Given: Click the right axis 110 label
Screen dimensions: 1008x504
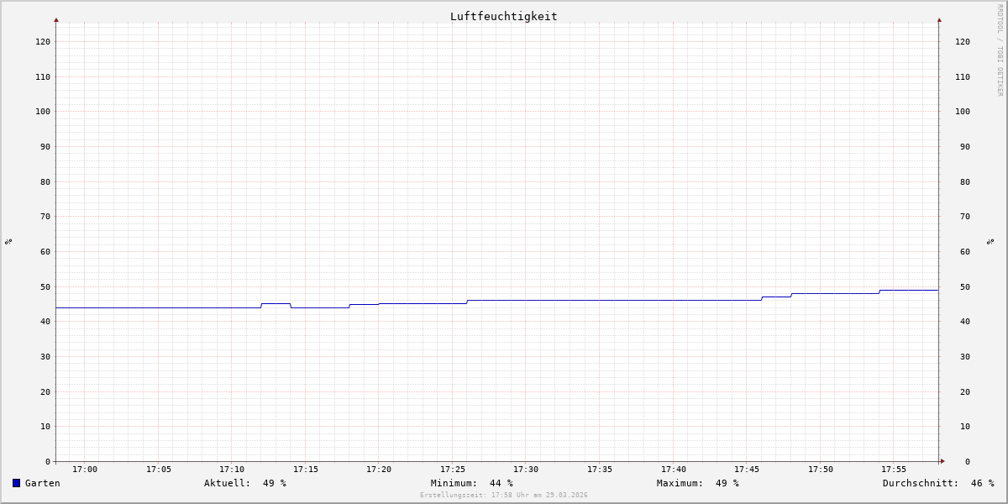Looking at the screenshot, I should click(x=963, y=76).
